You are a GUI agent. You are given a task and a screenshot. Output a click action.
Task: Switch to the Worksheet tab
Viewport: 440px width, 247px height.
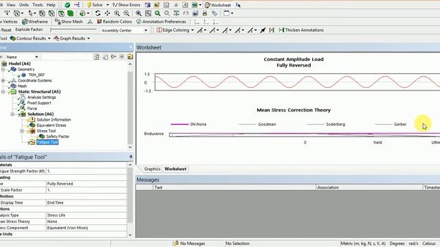[x=175, y=169]
